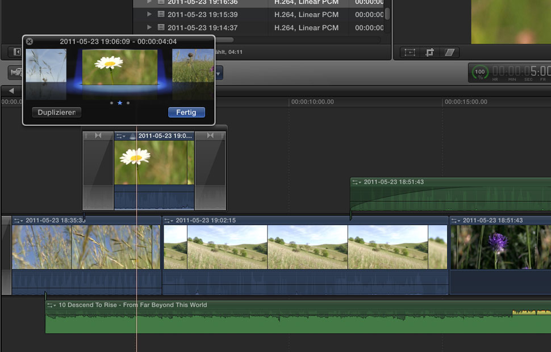Expand the 2011-05-23 19:15:39 clip row

click(x=149, y=15)
